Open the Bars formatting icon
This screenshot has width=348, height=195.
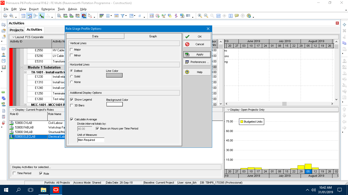tap(101, 16)
